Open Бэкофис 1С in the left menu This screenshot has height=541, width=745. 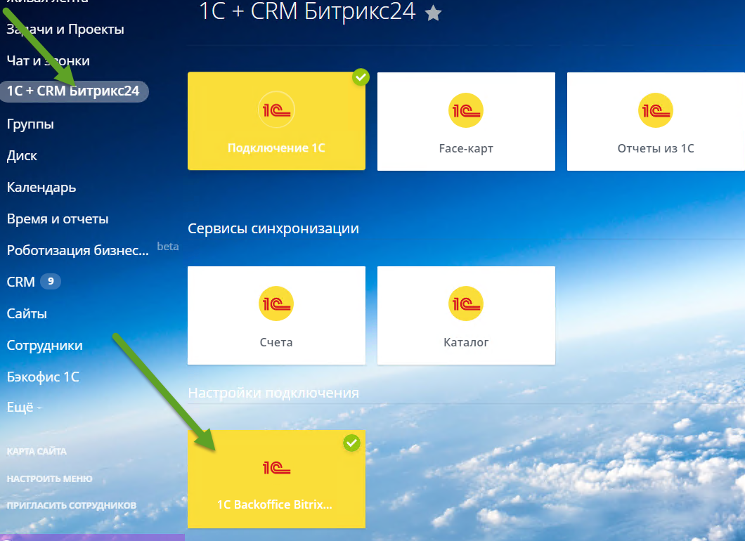point(43,377)
